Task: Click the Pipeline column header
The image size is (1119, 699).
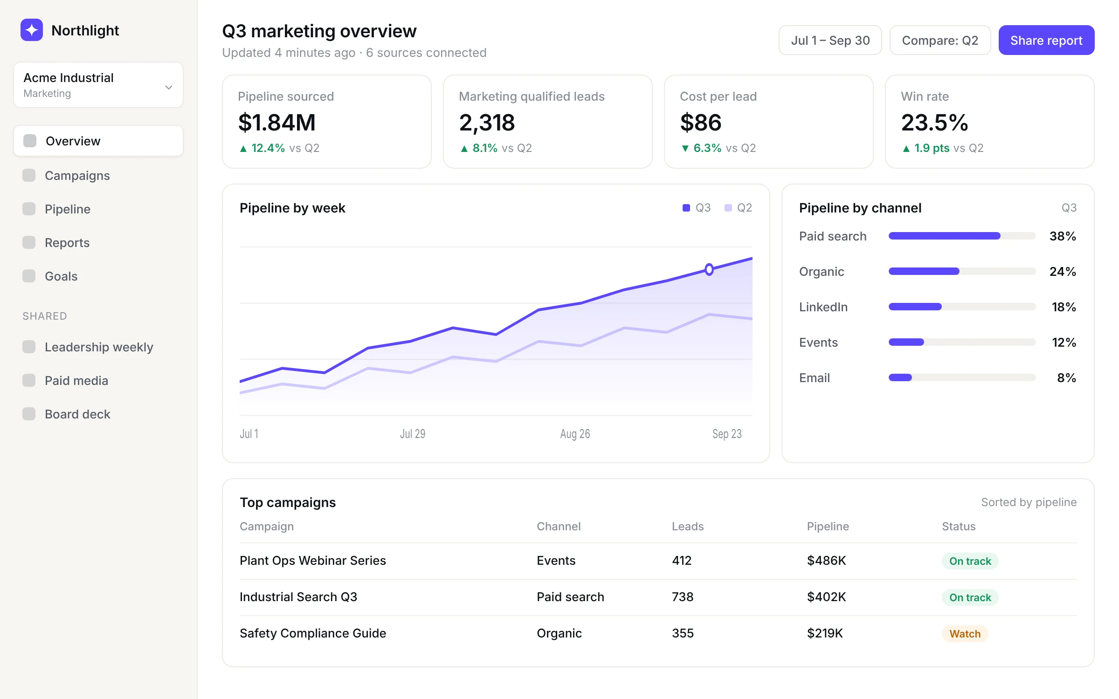Action: pos(828,526)
